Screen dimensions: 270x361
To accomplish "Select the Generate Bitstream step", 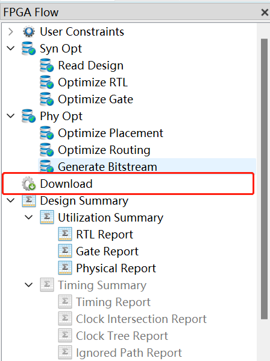I will pos(147,167).
